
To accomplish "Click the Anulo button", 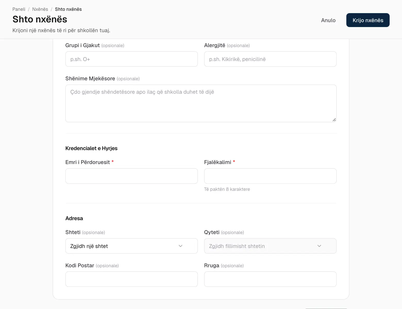I will pos(328,20).
